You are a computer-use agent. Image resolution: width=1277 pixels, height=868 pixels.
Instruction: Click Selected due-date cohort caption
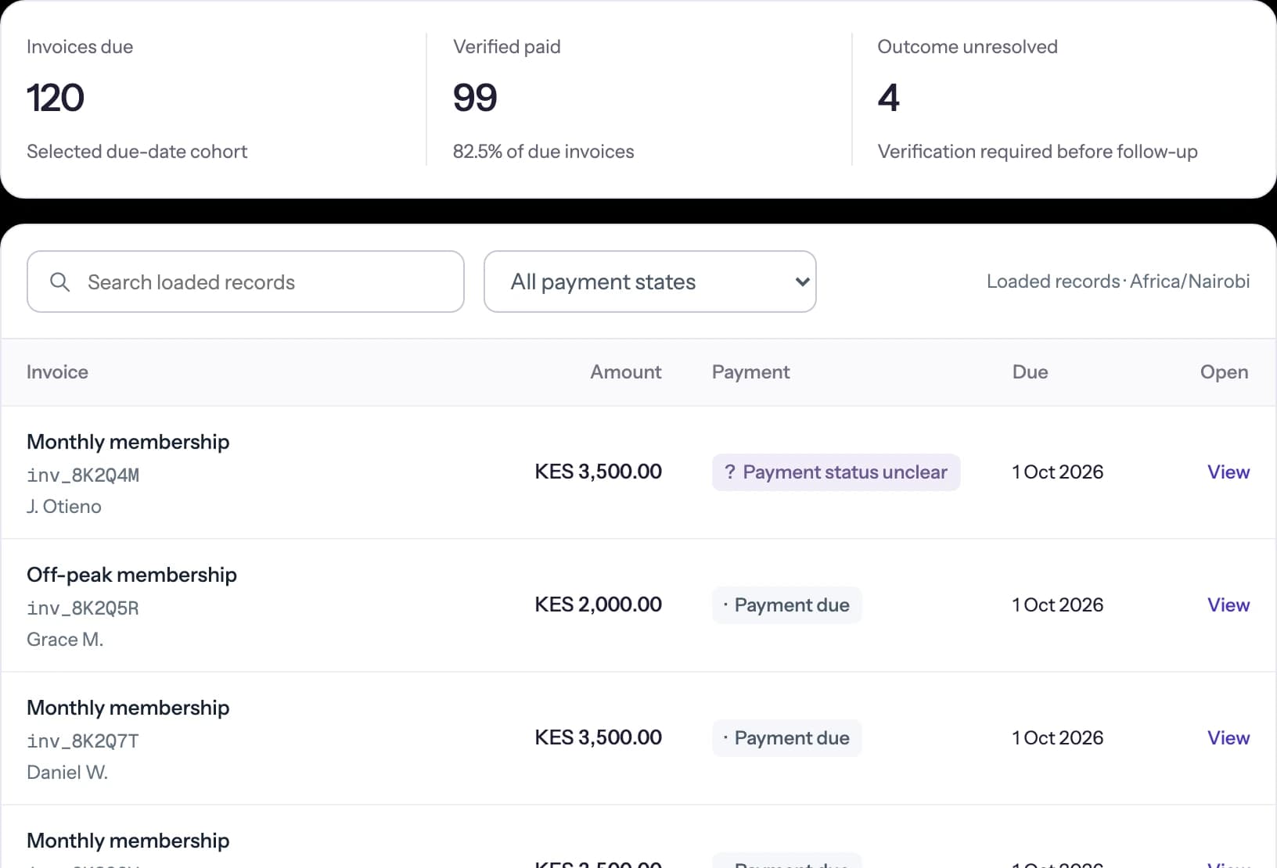[x=137, y=152]
